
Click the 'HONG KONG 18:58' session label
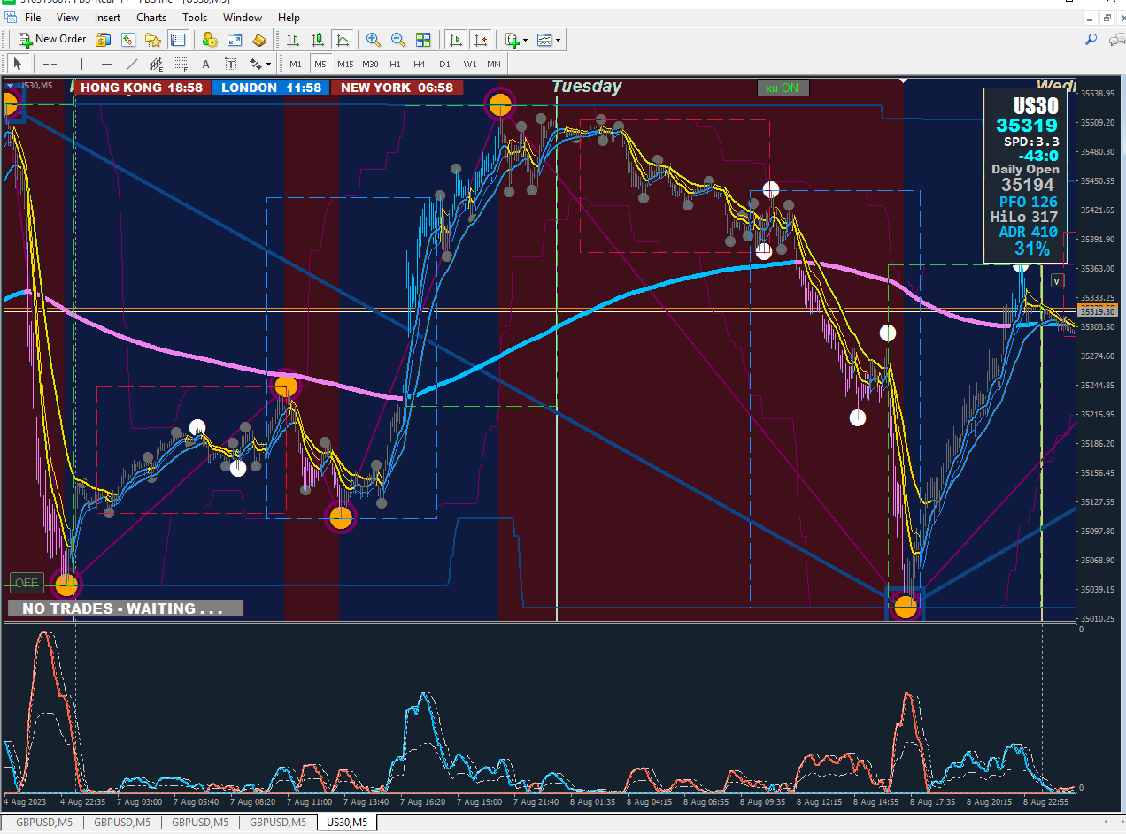pyautogui.click(x=142, y=88)
